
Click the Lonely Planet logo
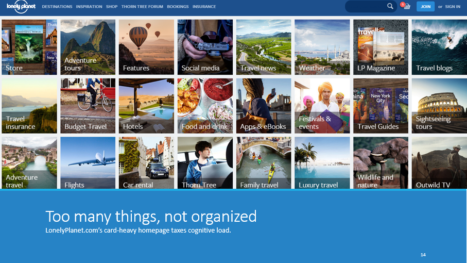[18, 7]
